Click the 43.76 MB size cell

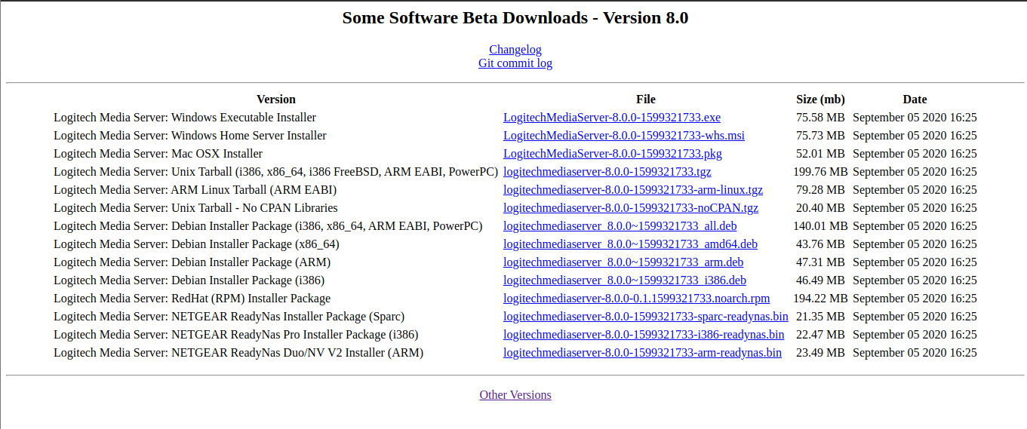click(820, 244)
